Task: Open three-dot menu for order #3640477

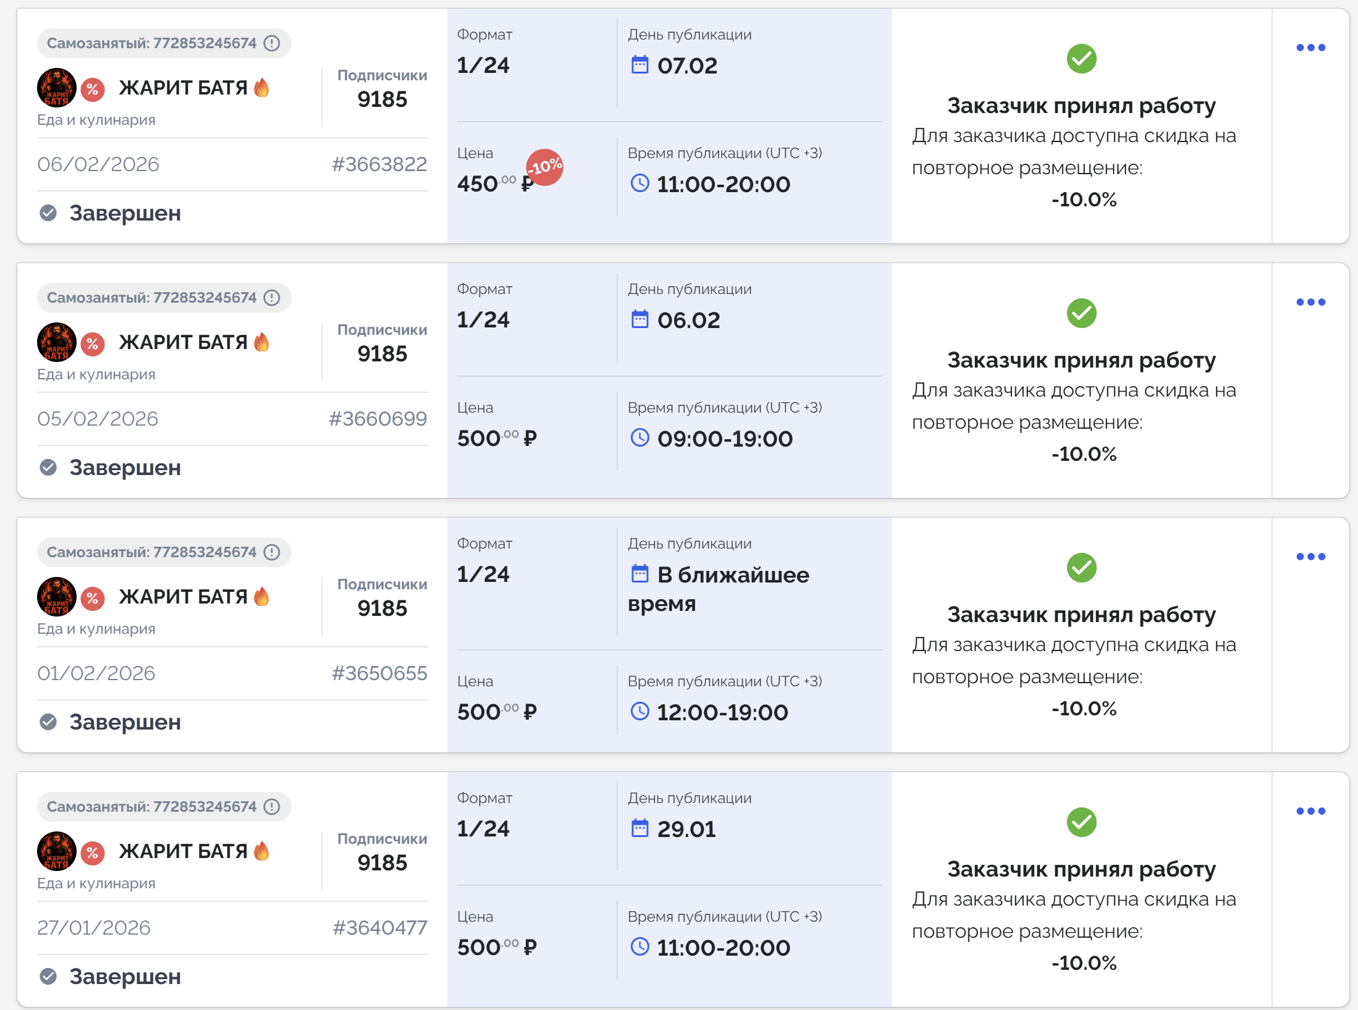Action: tap(1310, 811)
